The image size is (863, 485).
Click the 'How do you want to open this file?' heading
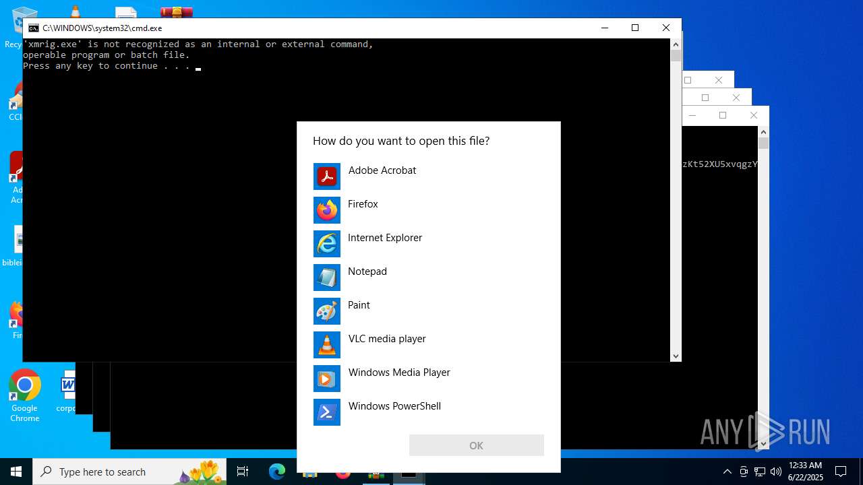401,141
